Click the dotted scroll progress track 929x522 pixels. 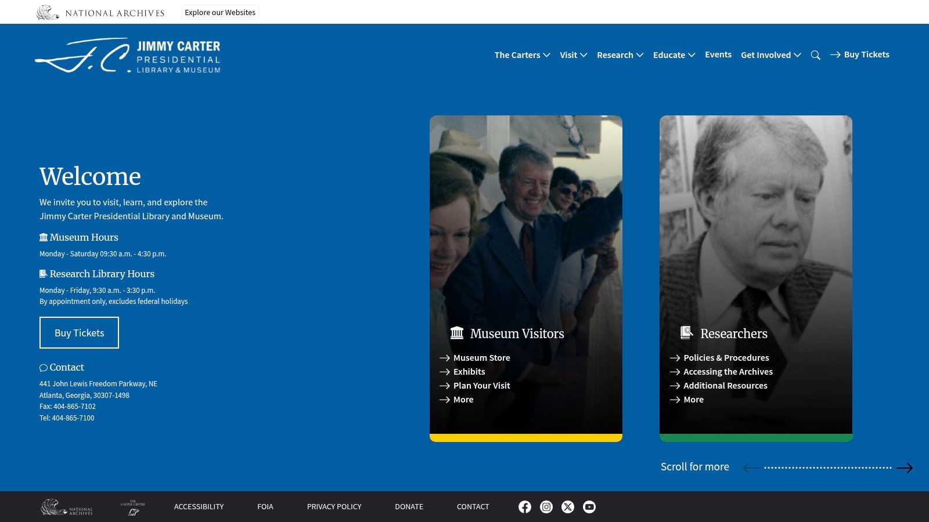828,468
